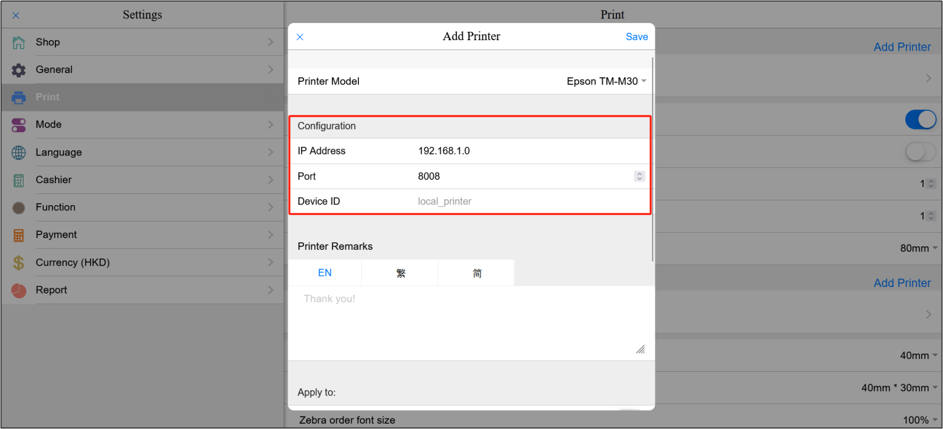Switch to the 繁 remarks tab

401,273
